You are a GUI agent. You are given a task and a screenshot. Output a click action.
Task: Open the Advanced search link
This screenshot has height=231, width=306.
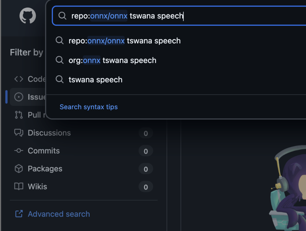59,214
